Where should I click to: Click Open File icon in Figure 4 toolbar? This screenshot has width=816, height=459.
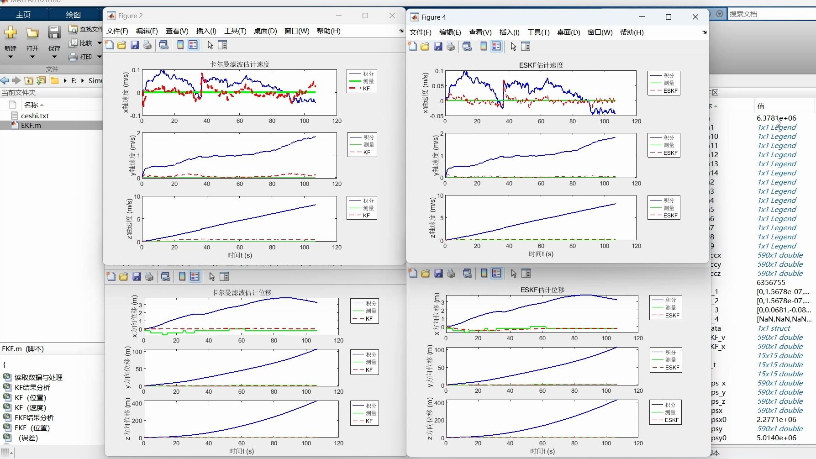[425, 46]
